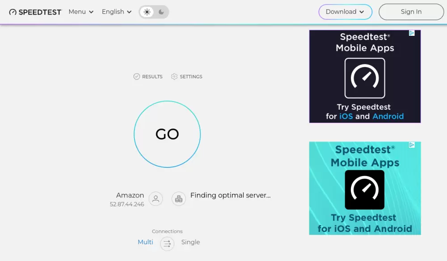This screenshot has width=447, height=261.
Task: Select Single connection mode
Action: (x=191, y=242)
